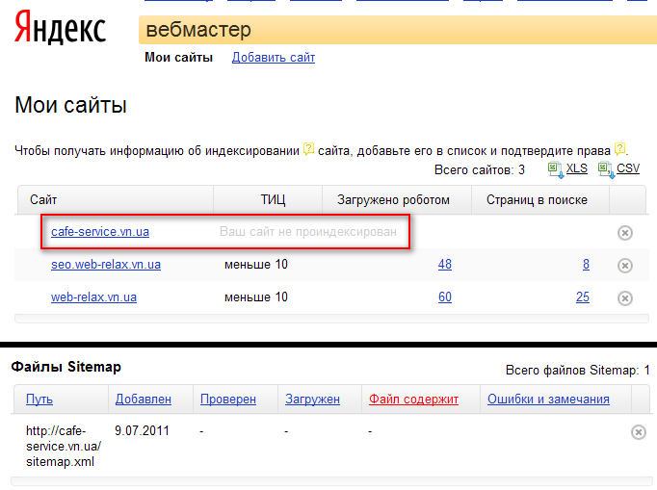This screenshot has height=490, width=657.
Task: Click the Файлы Sitemap heading
Action: (66, 367)
